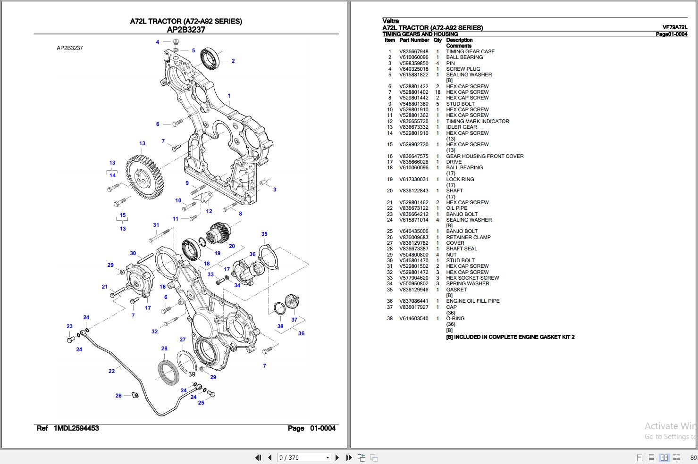Click the SCREW PLUG description

[463, 69]
